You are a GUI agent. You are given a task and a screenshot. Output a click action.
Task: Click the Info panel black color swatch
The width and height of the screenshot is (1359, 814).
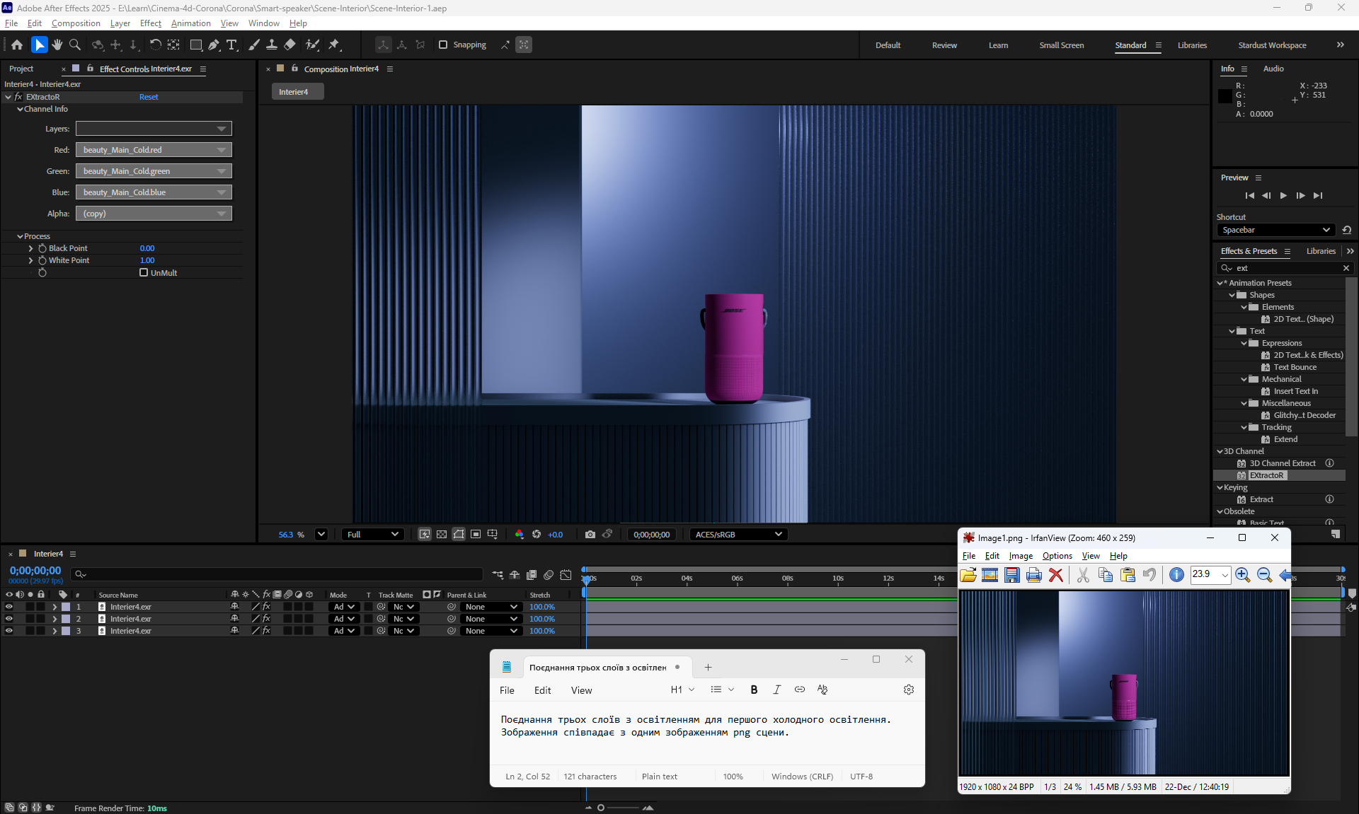[1225, 97]
